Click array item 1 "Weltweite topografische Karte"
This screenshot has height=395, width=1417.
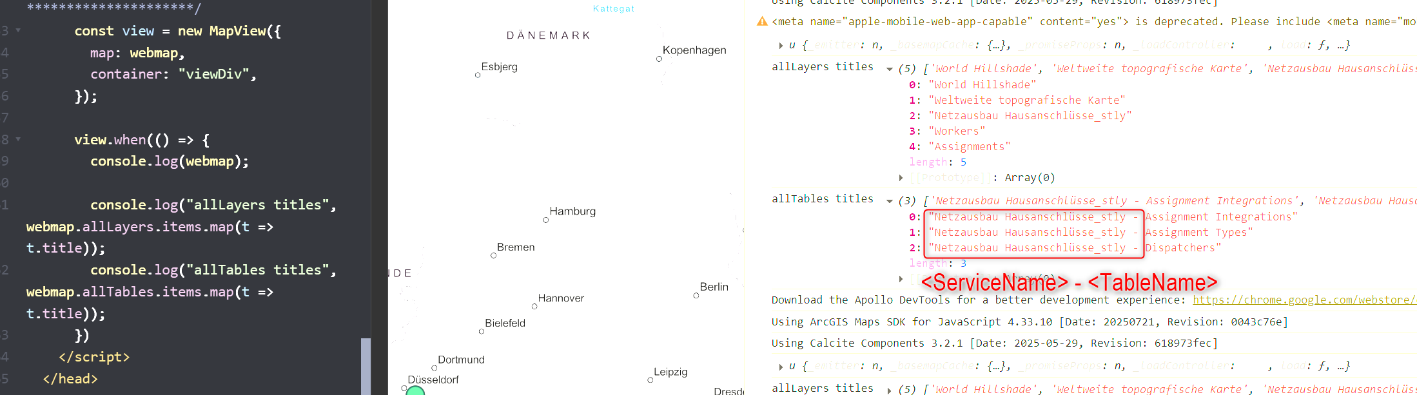tap(1026, 100)
